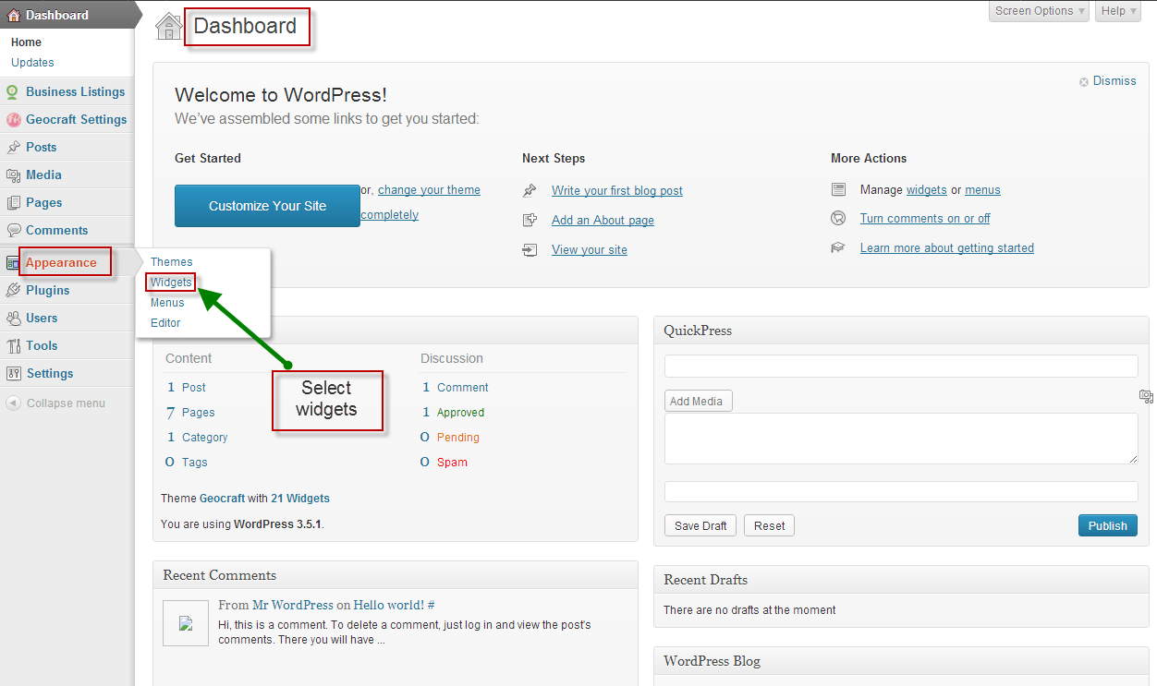Select Themes in Appearance submenu
Image resolution: width=1157 pixels, height=686 pixels.
[172, 262]
